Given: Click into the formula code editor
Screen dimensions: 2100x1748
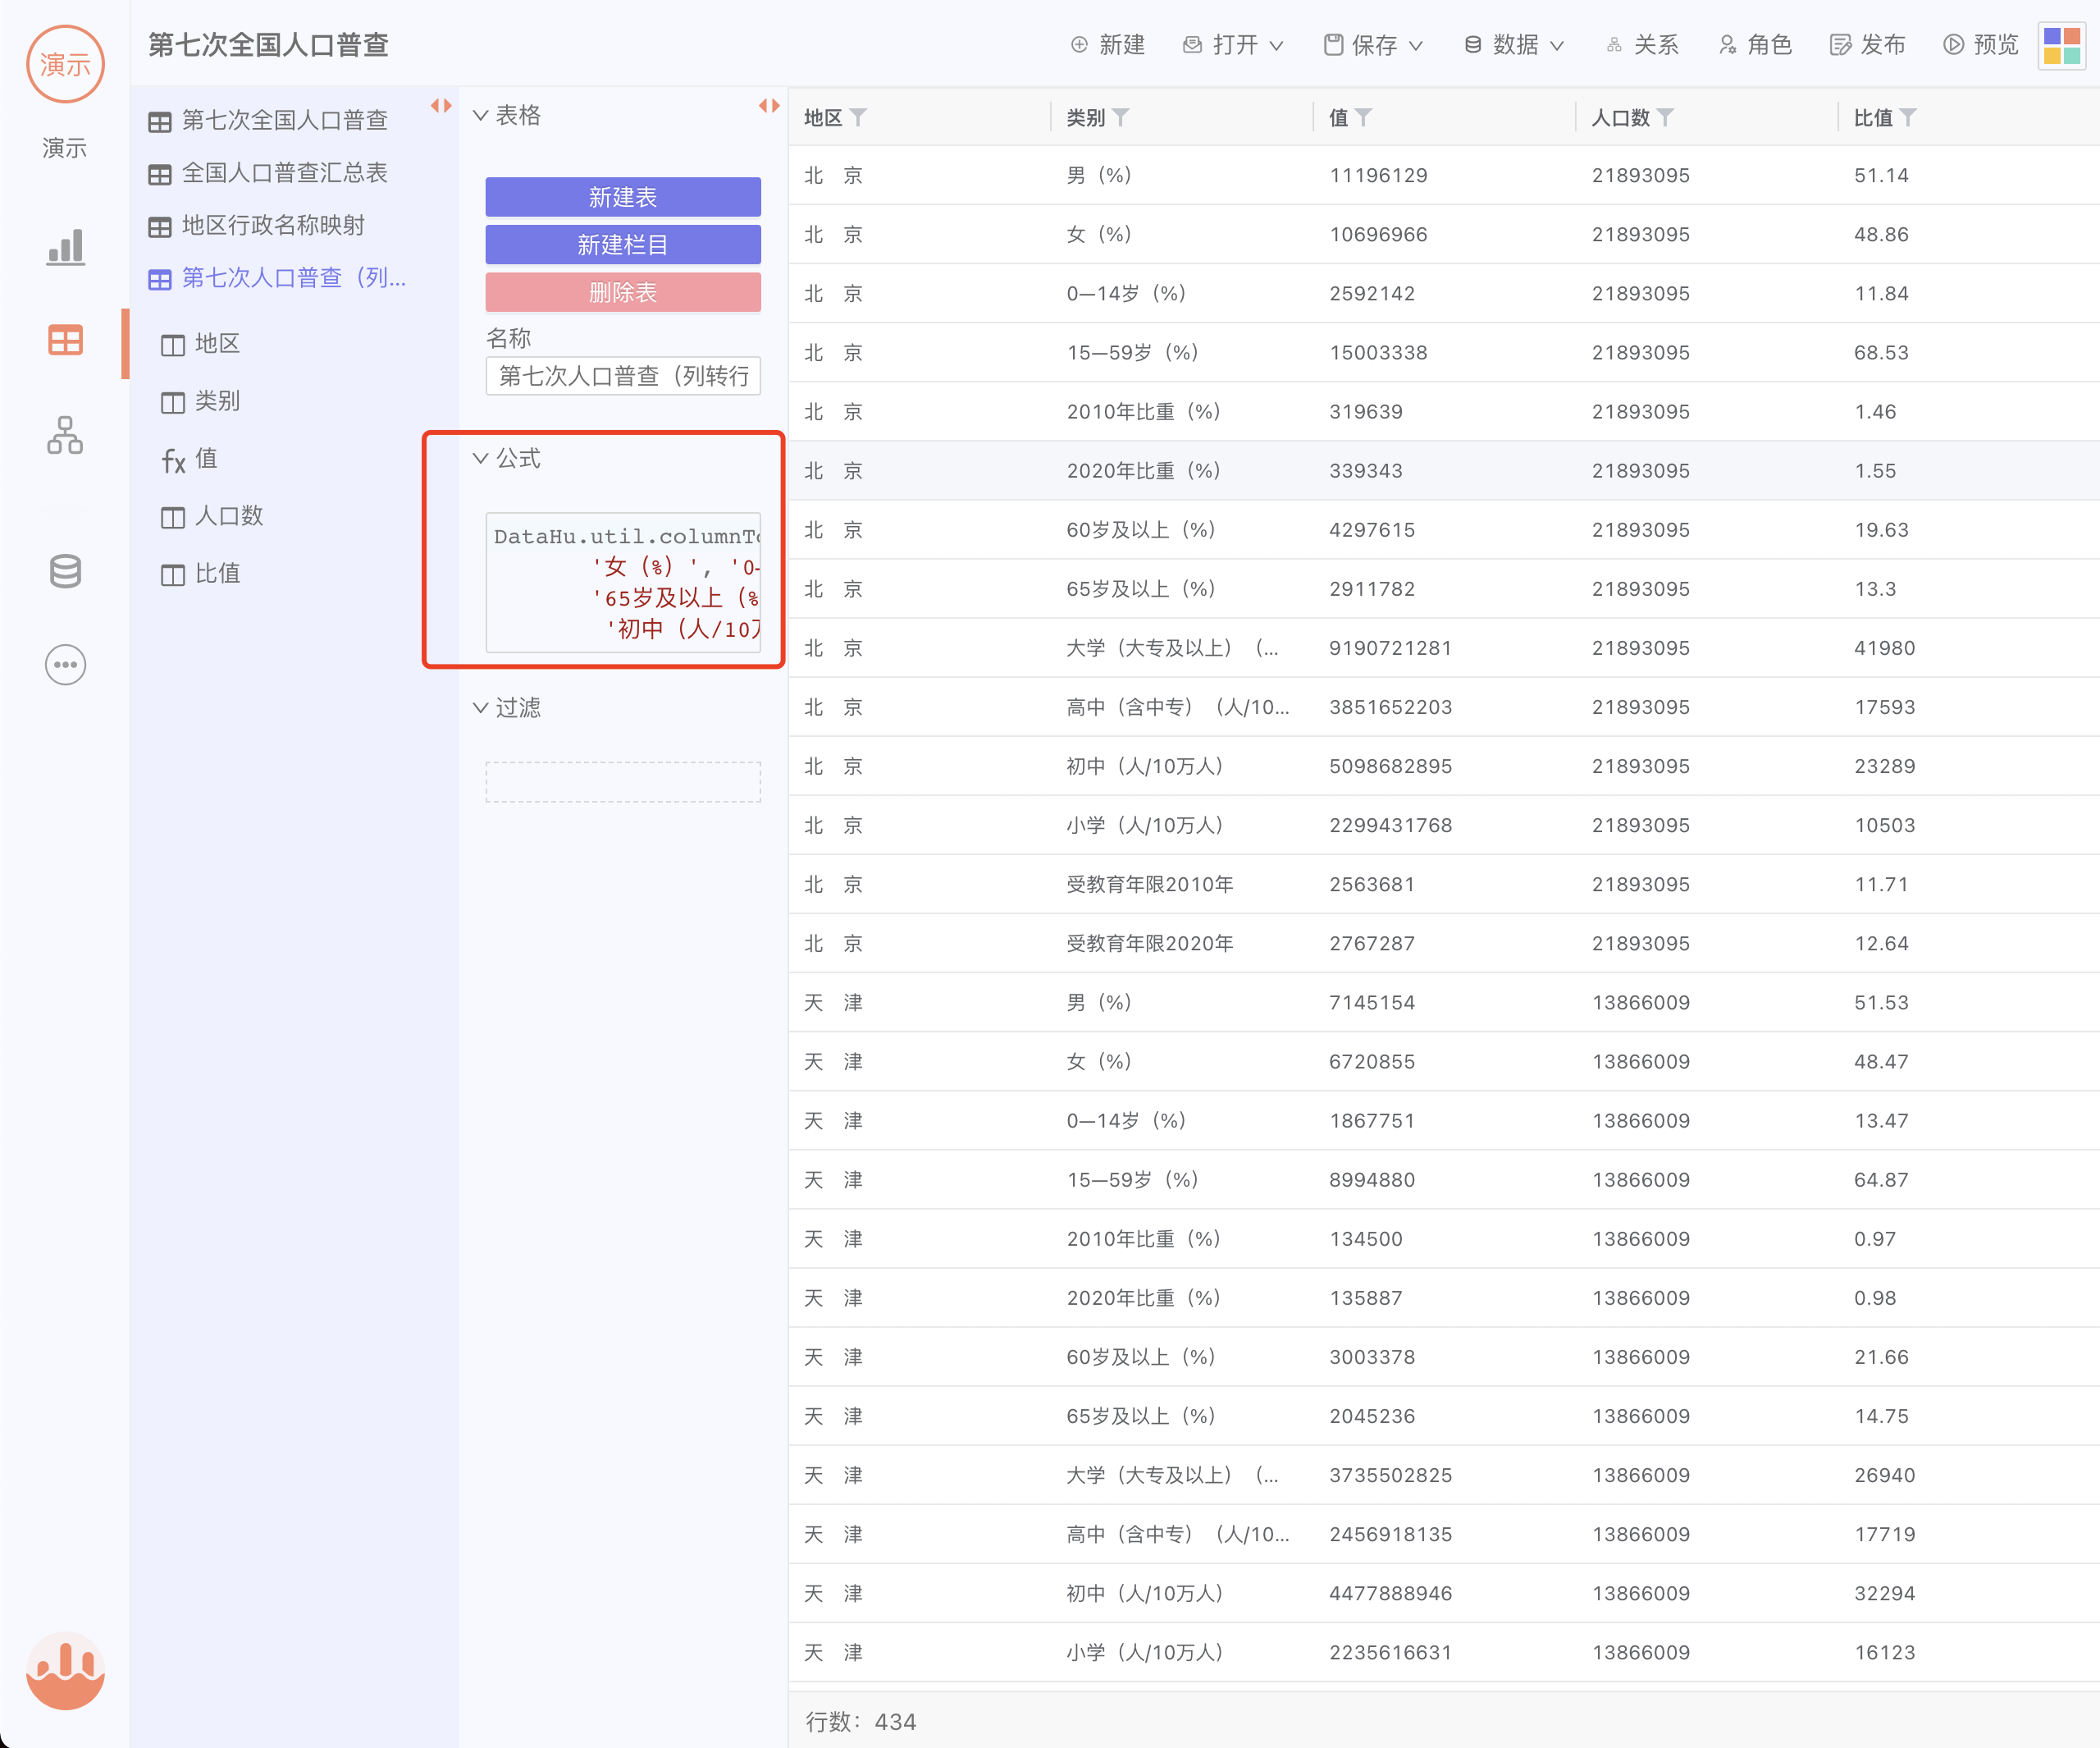Looking at the screenshot, I should click(x=623, y=583).
